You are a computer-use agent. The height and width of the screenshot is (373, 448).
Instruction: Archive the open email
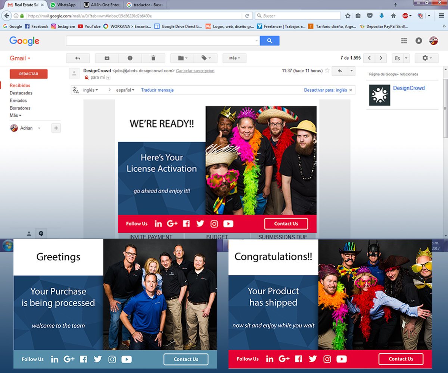click(x=107, y=58)
